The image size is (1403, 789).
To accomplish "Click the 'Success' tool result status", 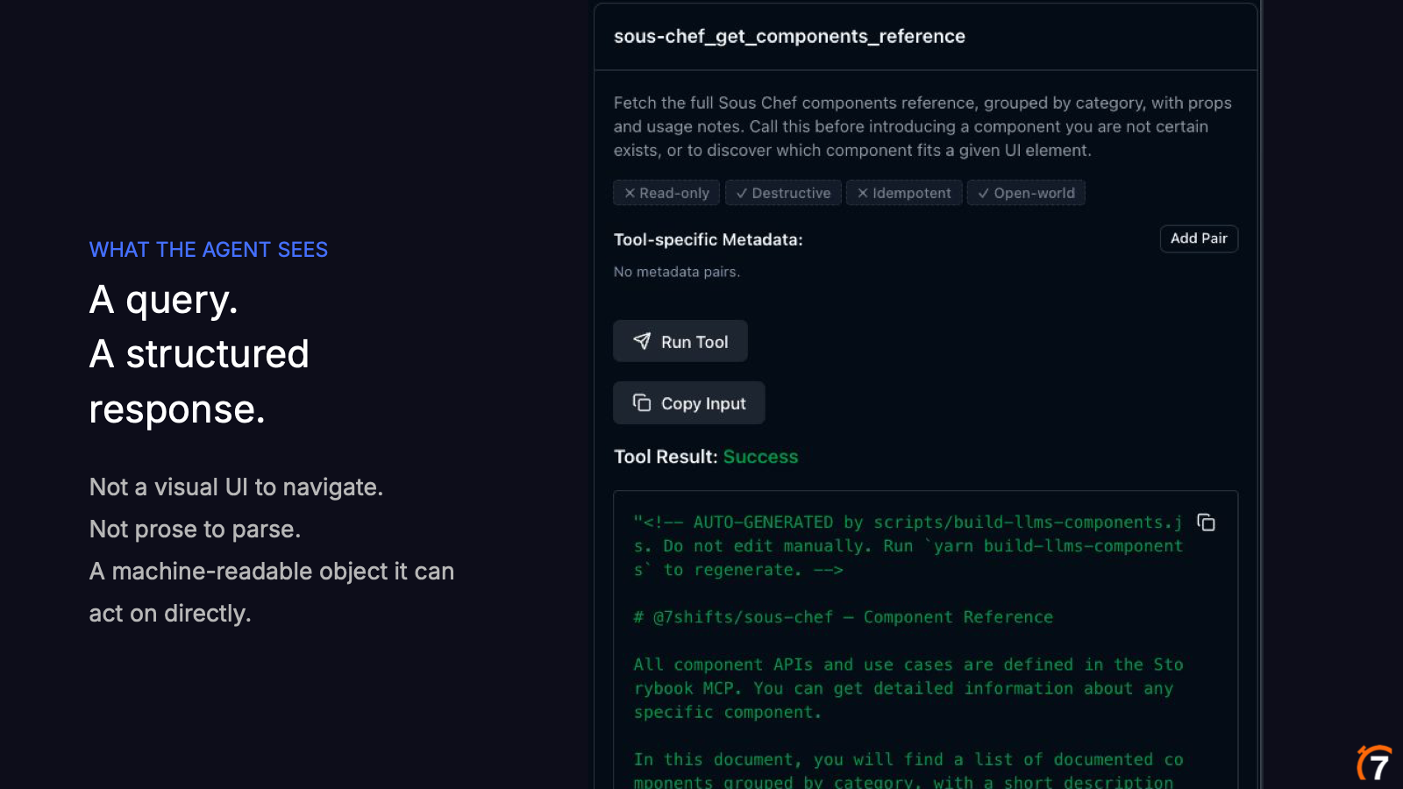I will 760,457.
